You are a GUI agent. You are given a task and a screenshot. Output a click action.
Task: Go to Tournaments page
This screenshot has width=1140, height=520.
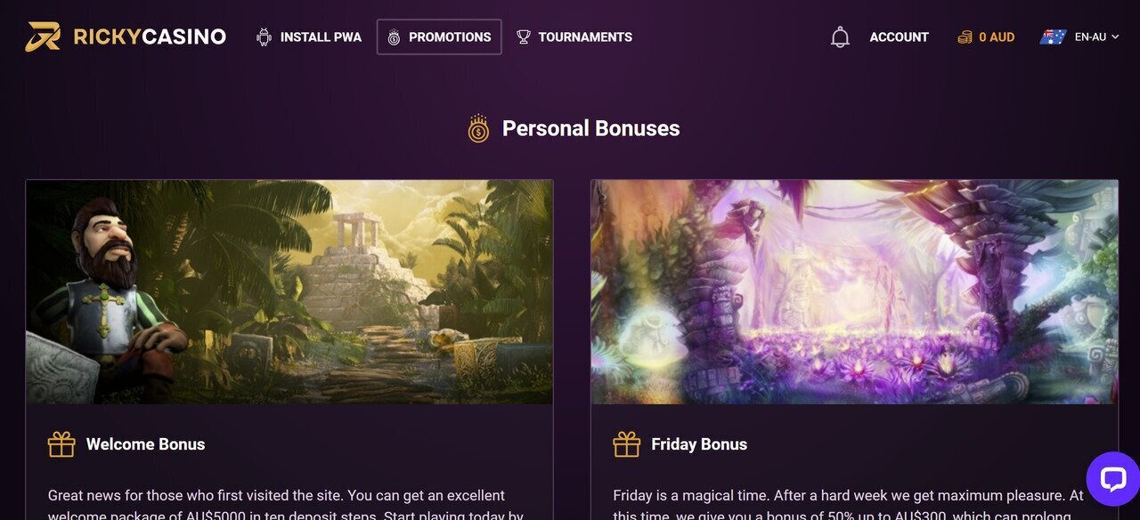point(585,37)
